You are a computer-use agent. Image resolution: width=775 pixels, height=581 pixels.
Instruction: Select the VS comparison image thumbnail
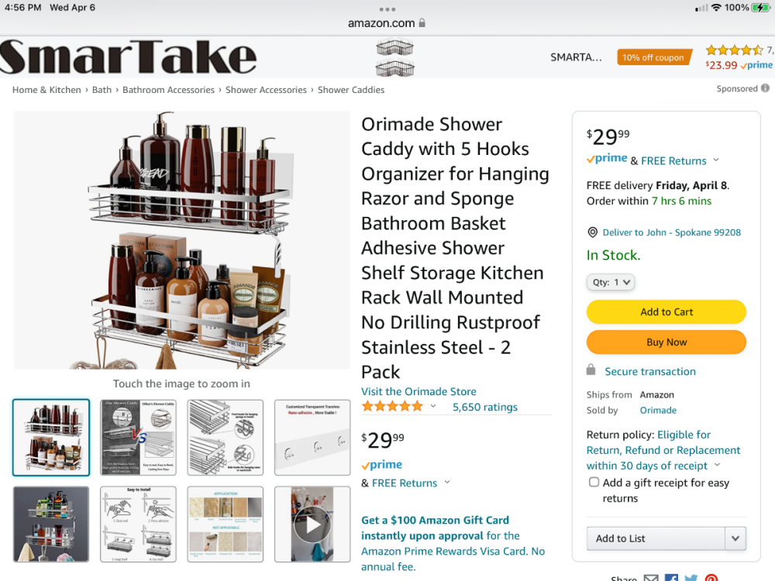(139, 437)
